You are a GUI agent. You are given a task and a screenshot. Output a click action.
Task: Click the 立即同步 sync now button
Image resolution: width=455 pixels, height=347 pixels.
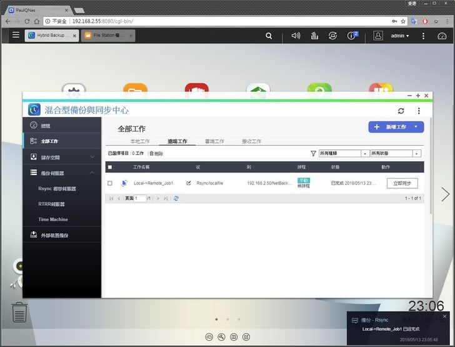tap(402, 183)
